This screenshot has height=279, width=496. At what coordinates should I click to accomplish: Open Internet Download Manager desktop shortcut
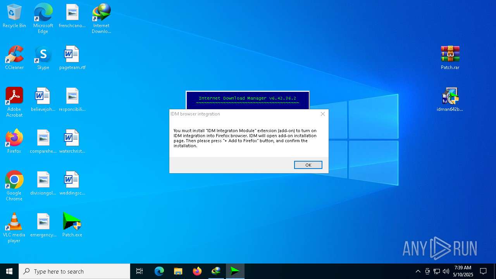102,19
